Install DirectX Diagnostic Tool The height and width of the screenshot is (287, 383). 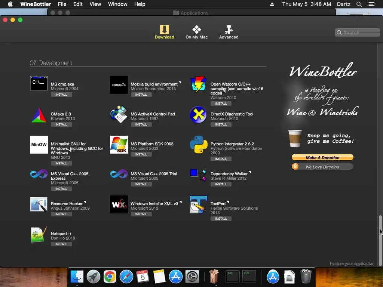(x=221, y=124)
